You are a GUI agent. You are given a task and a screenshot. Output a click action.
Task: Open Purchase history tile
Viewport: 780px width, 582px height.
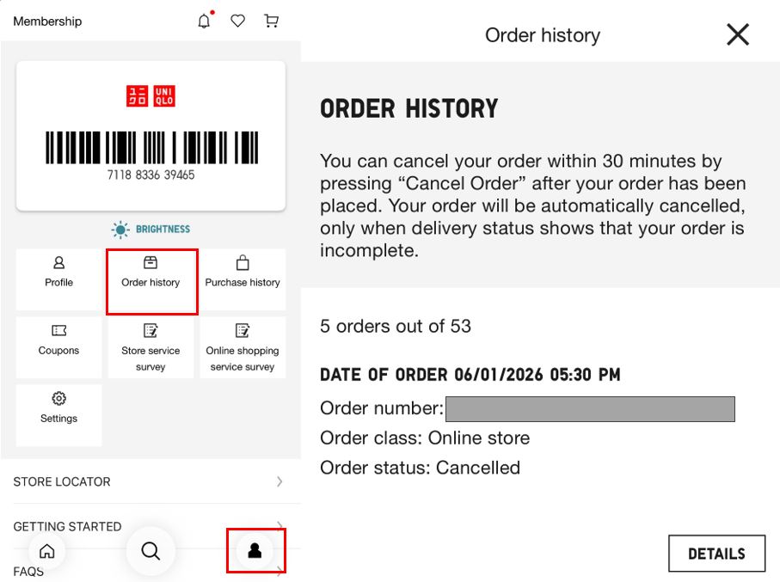point(243,272)
